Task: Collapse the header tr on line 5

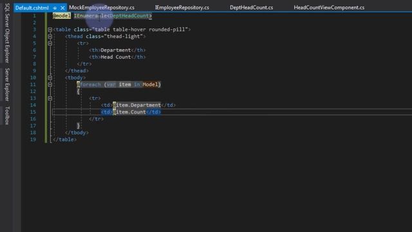Action: (50, 43)
